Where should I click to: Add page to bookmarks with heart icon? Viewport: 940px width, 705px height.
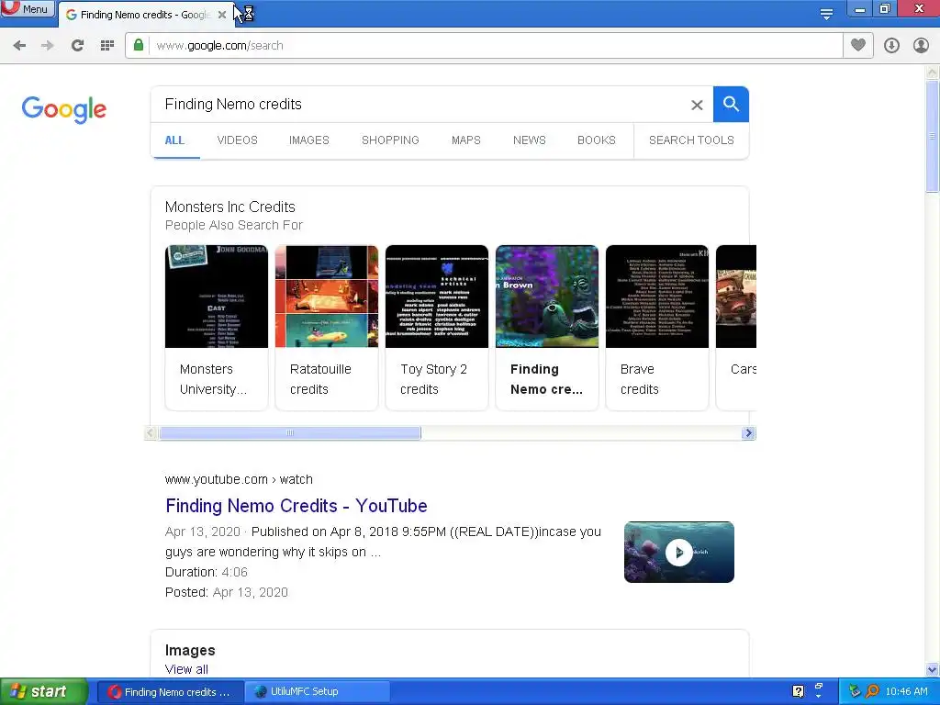pos(858,46)
